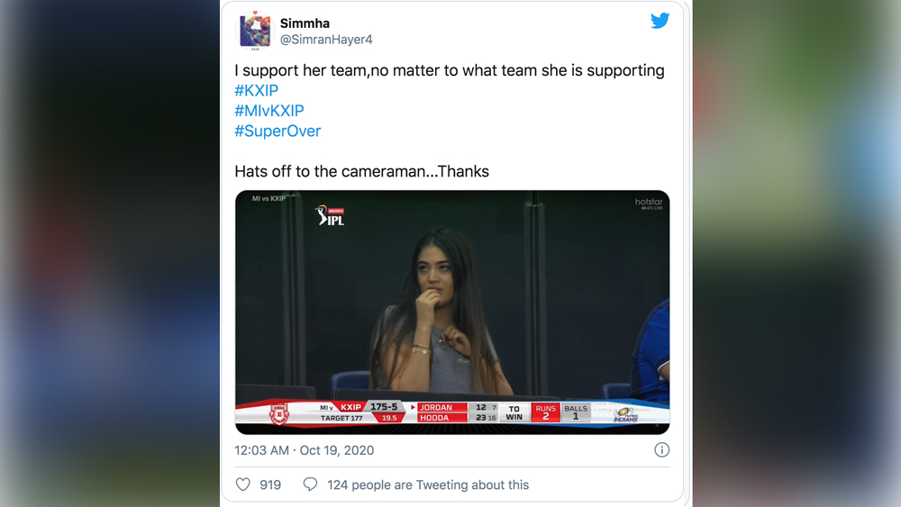Click the 919 likes count

click(x=270, y=484)
